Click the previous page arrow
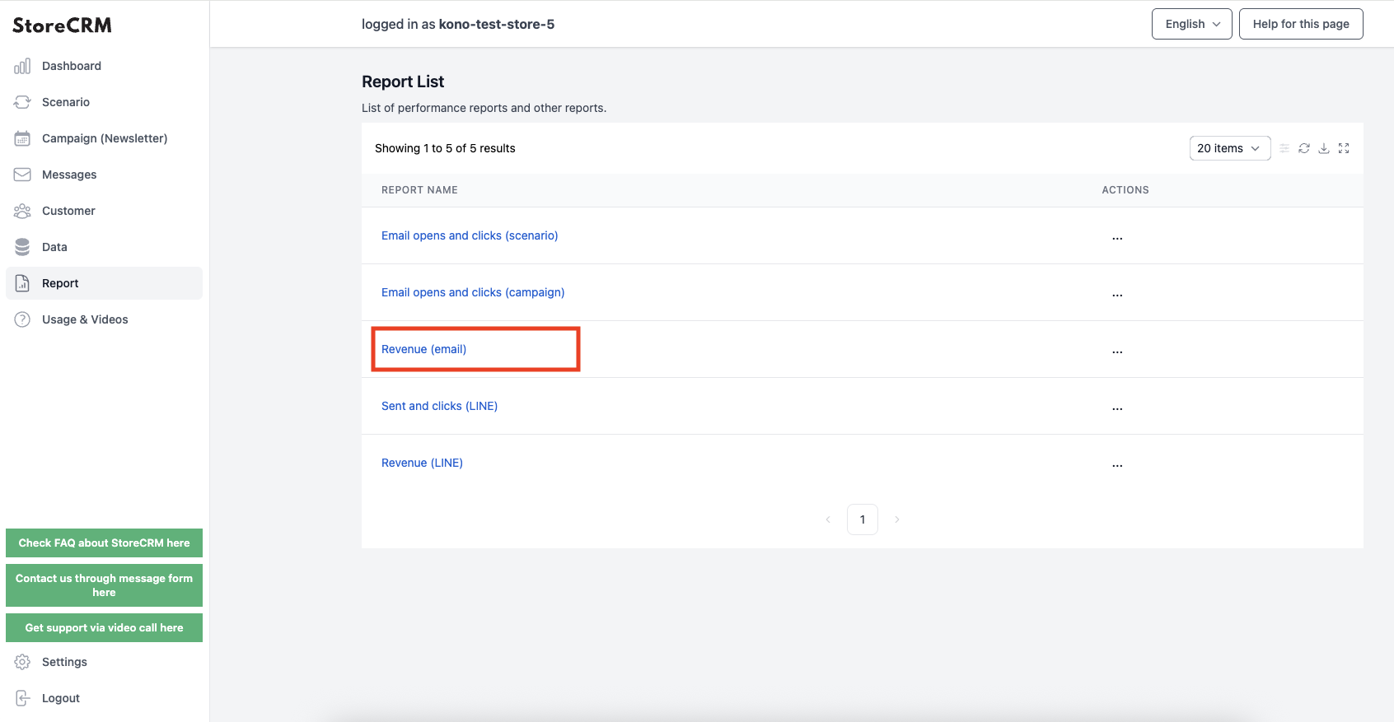This screenshot has height=722, width=1394. (x=828, y=519)
